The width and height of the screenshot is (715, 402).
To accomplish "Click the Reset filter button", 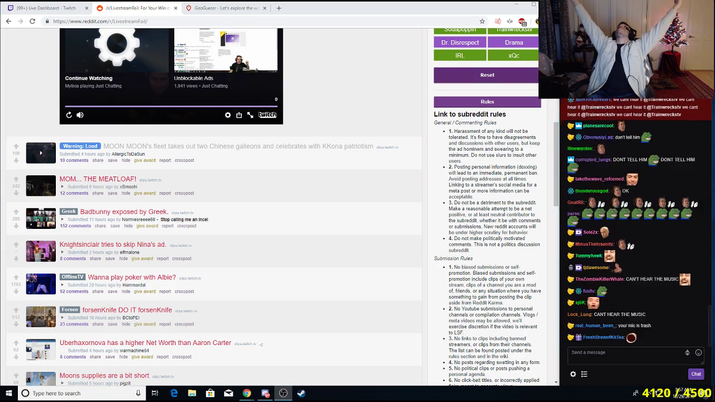I will pos(487,75).
